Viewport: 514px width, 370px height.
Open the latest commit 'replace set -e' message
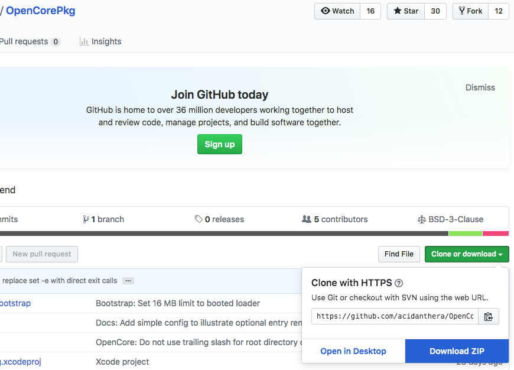[x=60, y=281]
